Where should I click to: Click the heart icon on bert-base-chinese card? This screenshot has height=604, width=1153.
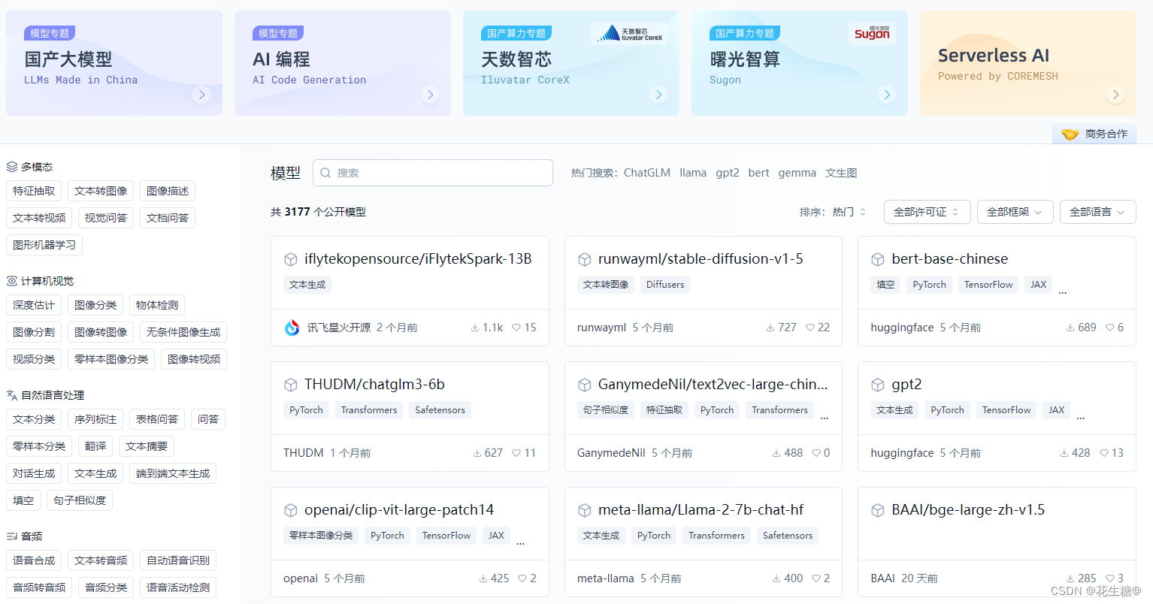tap(1110, 328)
